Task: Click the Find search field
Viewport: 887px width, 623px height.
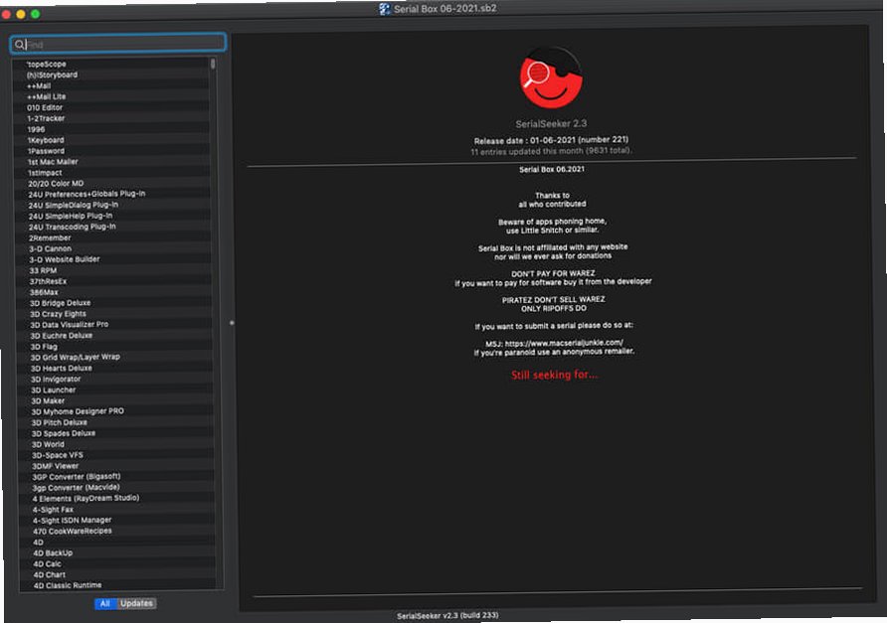Action: (x=118, y=44)
